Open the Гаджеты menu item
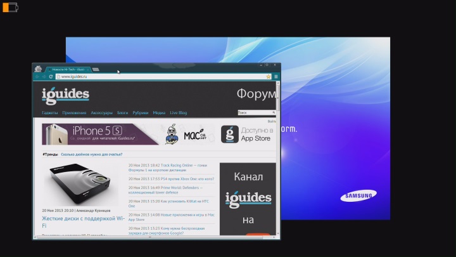The image size is (456, 257). [x=50, y=113]
